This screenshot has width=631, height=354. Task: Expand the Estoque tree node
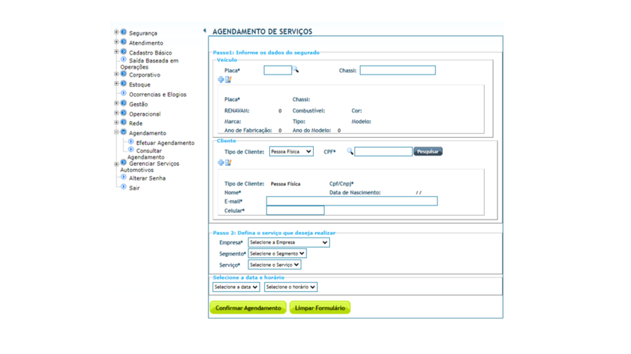pyautogui.click(x=116, y=84)
